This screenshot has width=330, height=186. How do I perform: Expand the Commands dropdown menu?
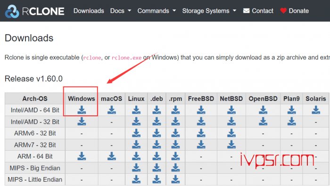coord(157,11)
